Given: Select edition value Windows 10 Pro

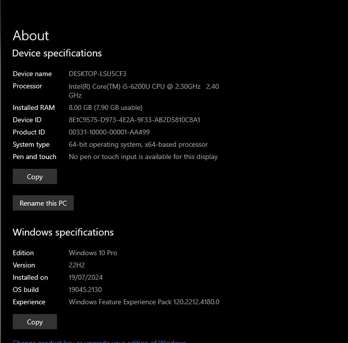Looking at the screenshot, I should point(93,253).
